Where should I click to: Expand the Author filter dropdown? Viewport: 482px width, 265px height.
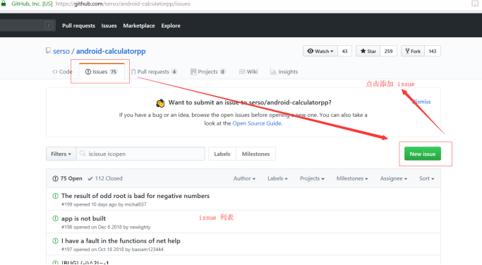[x=244, y=178]
